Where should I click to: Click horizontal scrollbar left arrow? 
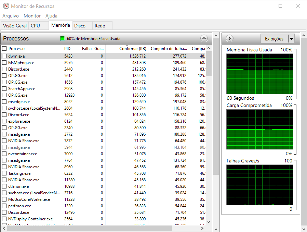[3, 229]
